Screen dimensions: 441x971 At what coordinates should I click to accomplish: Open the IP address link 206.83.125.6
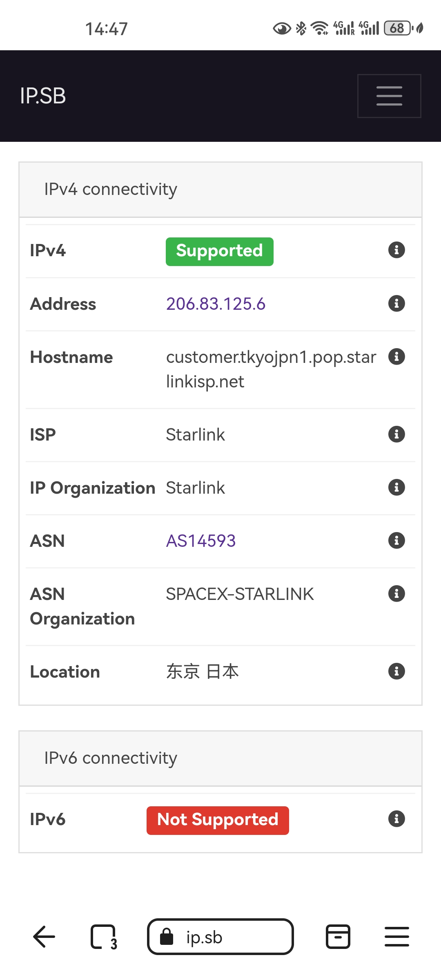[x=216, y=304]
